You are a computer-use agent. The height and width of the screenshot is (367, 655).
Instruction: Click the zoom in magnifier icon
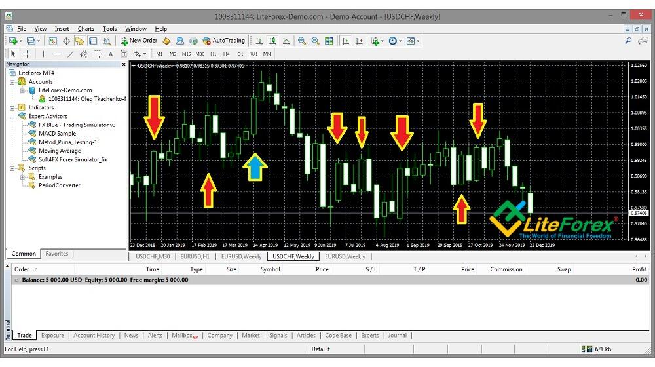302,41
